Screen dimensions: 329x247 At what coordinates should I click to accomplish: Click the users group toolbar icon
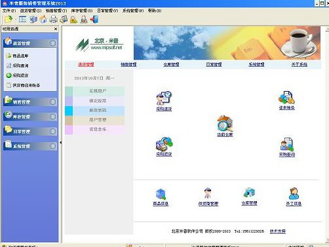coord(64,20)
